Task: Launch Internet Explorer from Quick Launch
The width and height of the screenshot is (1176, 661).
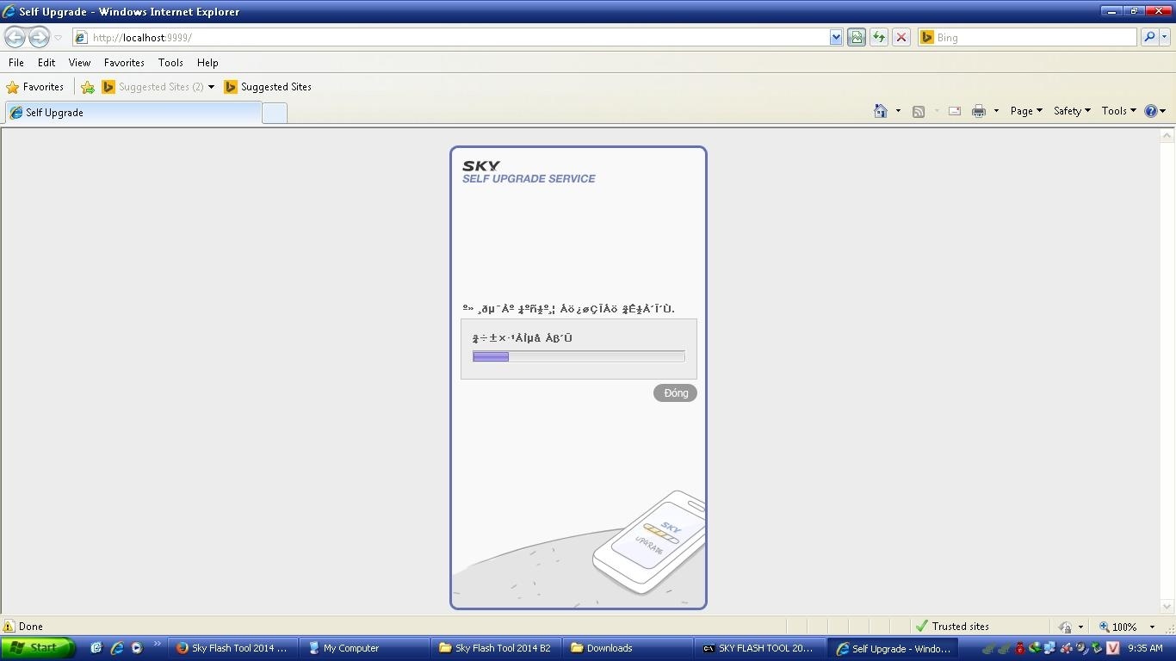Action: tap(116, 648)
